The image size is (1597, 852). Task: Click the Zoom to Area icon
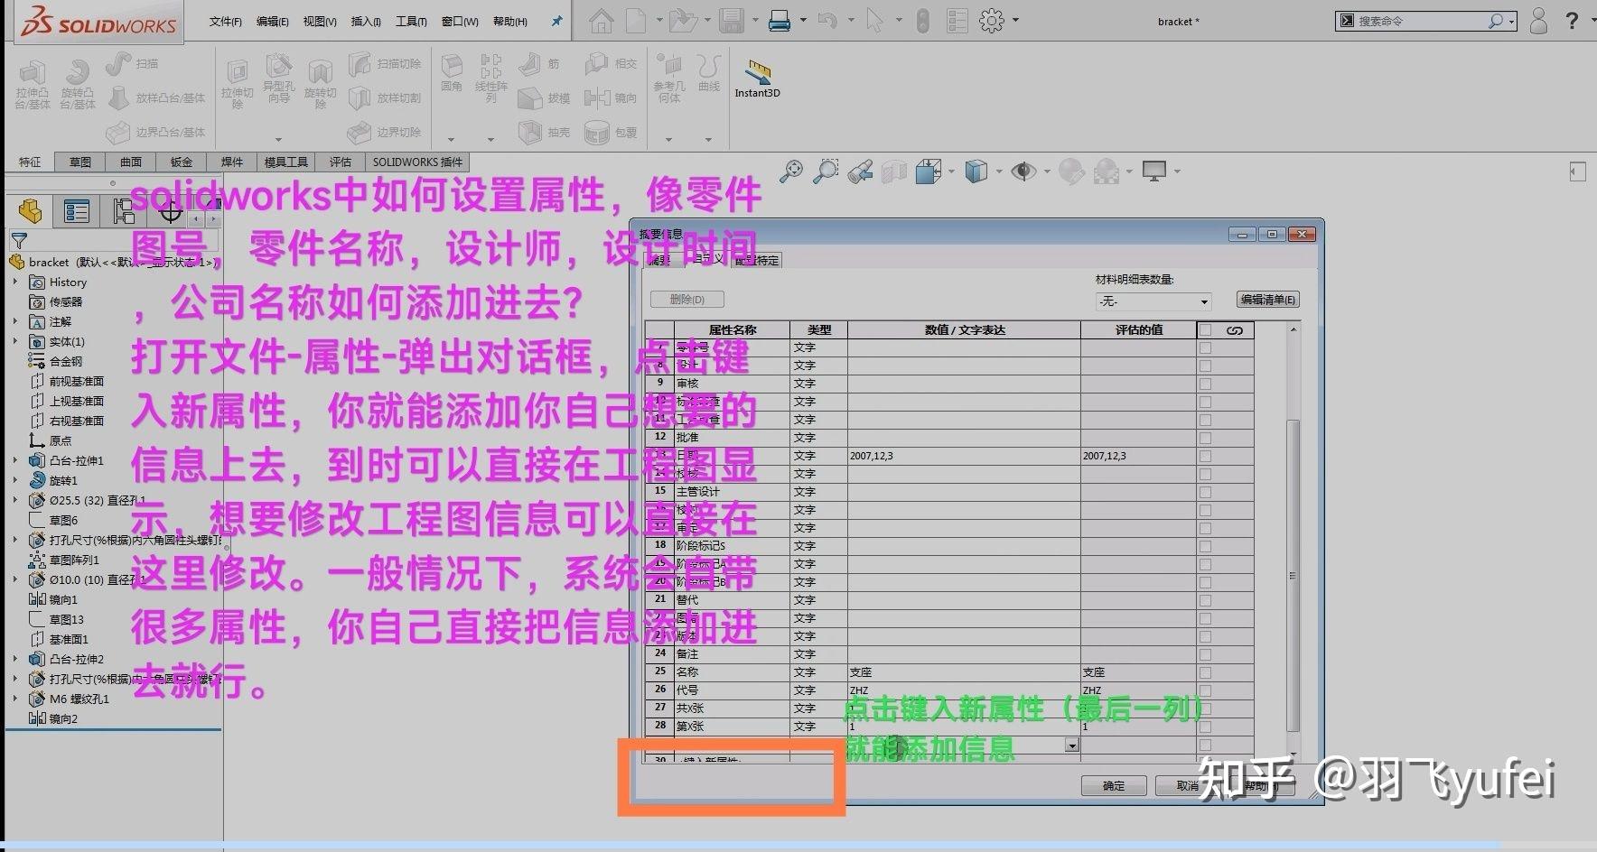point(825,171)
